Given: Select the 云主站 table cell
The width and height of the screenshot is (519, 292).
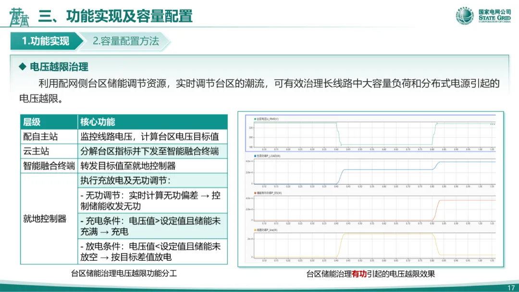Looking at the screenshot, I should coord(49,151).
